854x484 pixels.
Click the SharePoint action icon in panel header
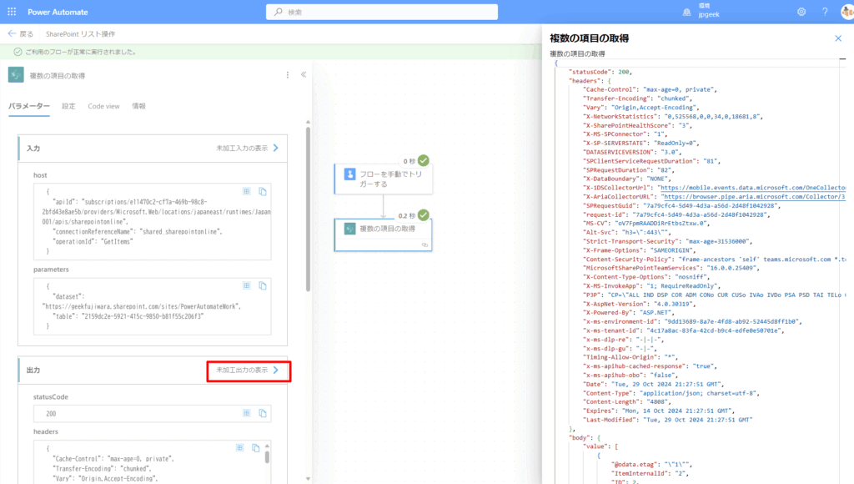16,75
